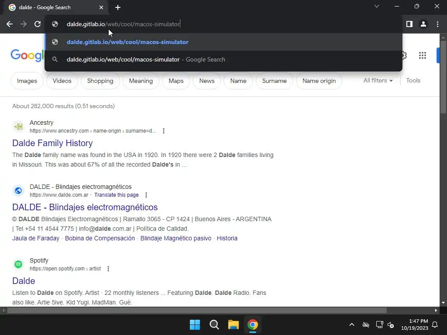Select the Meaning filter chip
This screenshot has height=335, width=447.
[x=141, y=81]
